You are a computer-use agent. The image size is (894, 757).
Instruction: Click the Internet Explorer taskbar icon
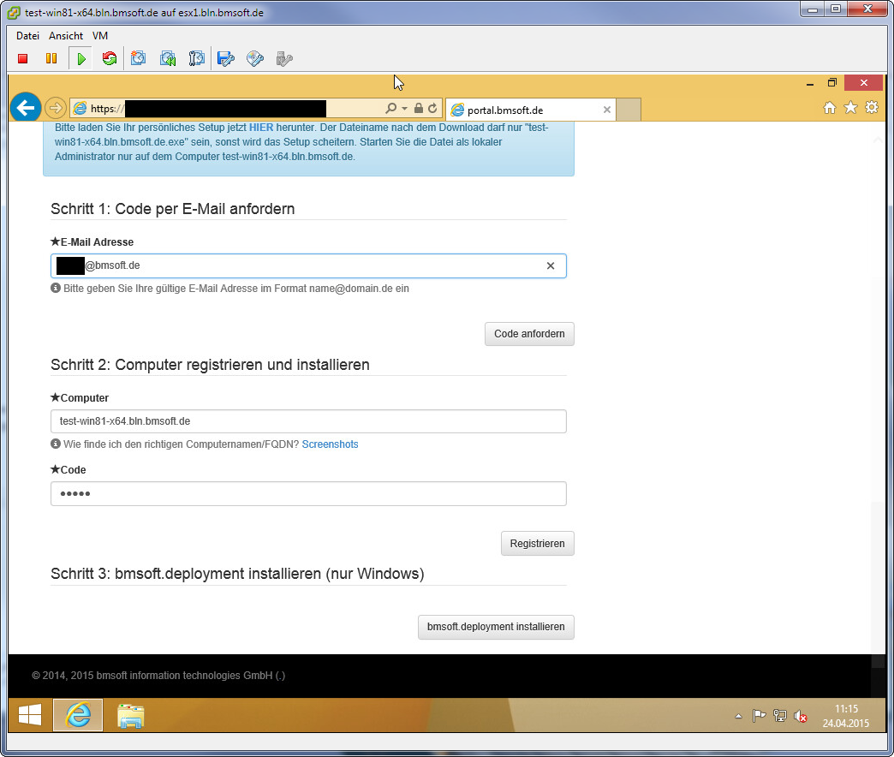coord(78,715)
